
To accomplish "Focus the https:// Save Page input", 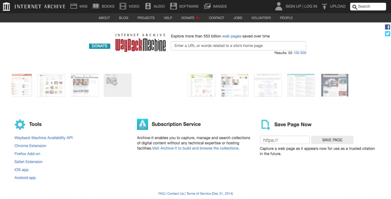I will pyautogui.click(x=285, y=140).
